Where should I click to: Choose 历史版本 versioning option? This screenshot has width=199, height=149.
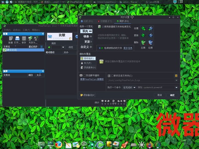[88, 68]
